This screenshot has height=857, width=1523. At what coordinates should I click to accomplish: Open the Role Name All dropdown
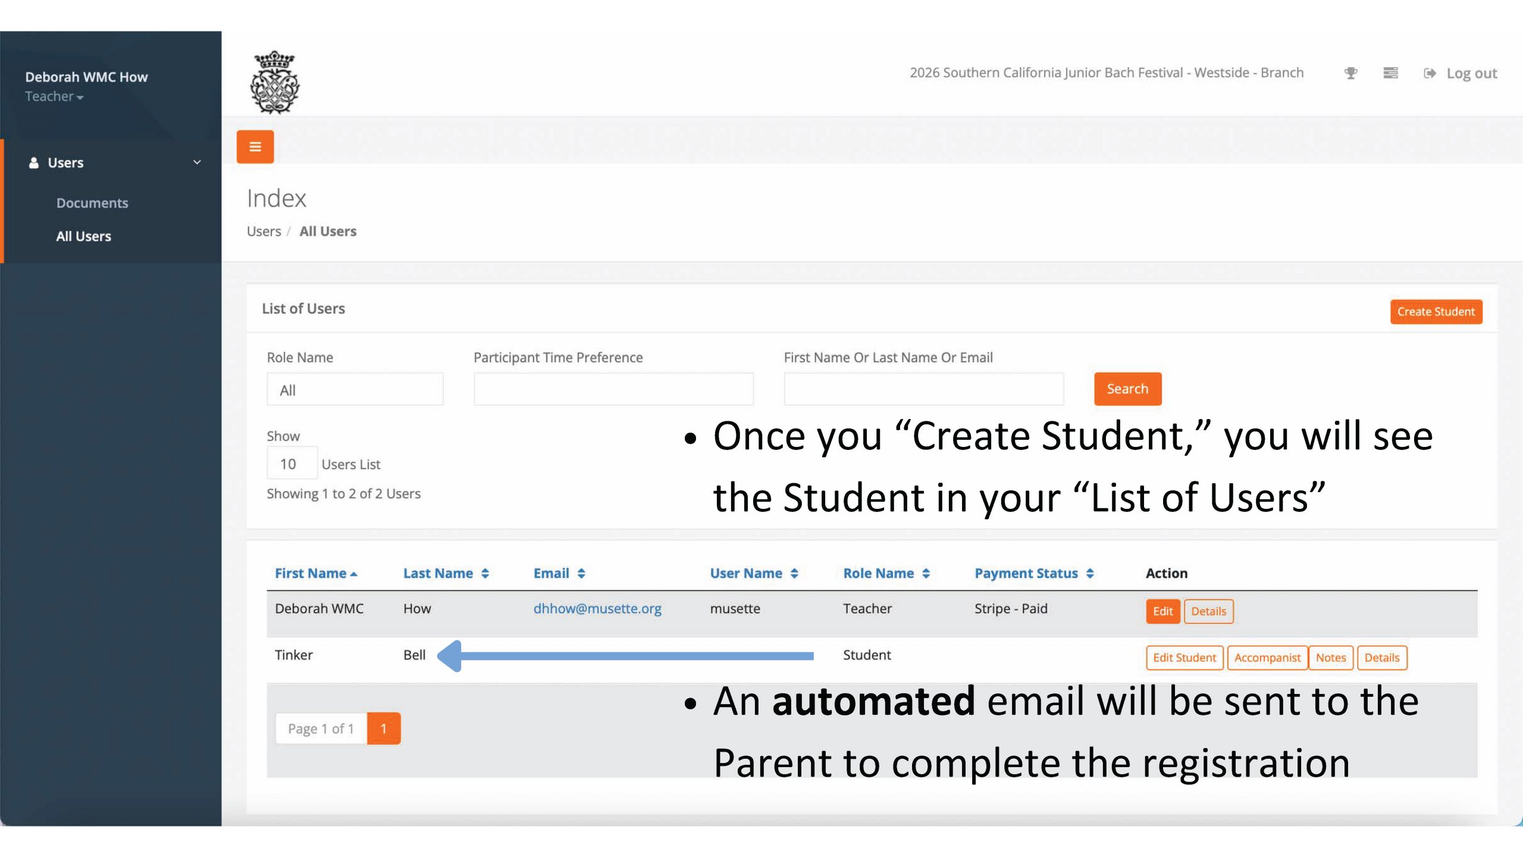click(x=355, y=390)
